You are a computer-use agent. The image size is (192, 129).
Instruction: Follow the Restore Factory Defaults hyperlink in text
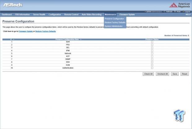(46, 32)
